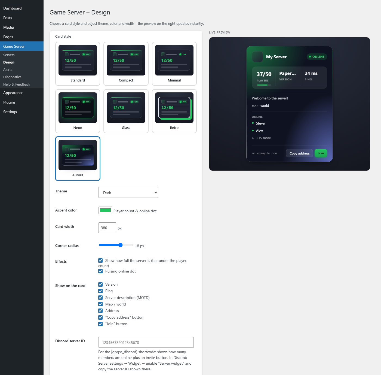Adjust the Corner radius slider
The height and width of the screenshot is (375, 381).
click(x=116, y=245)
